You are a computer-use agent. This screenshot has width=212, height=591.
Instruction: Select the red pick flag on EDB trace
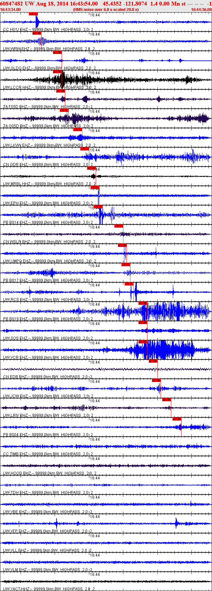153,361
